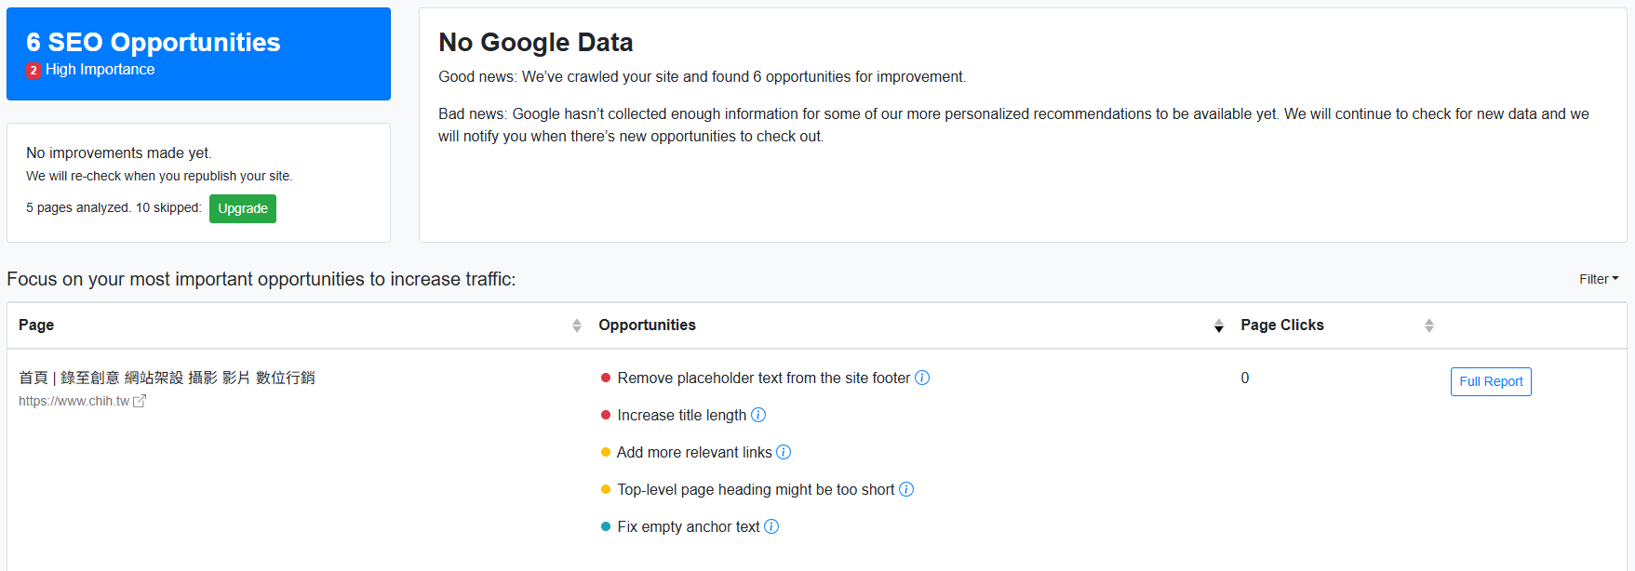
Task: Click the Page Clicks column header
Action: pyautogui.click(x=1282, y=325)
